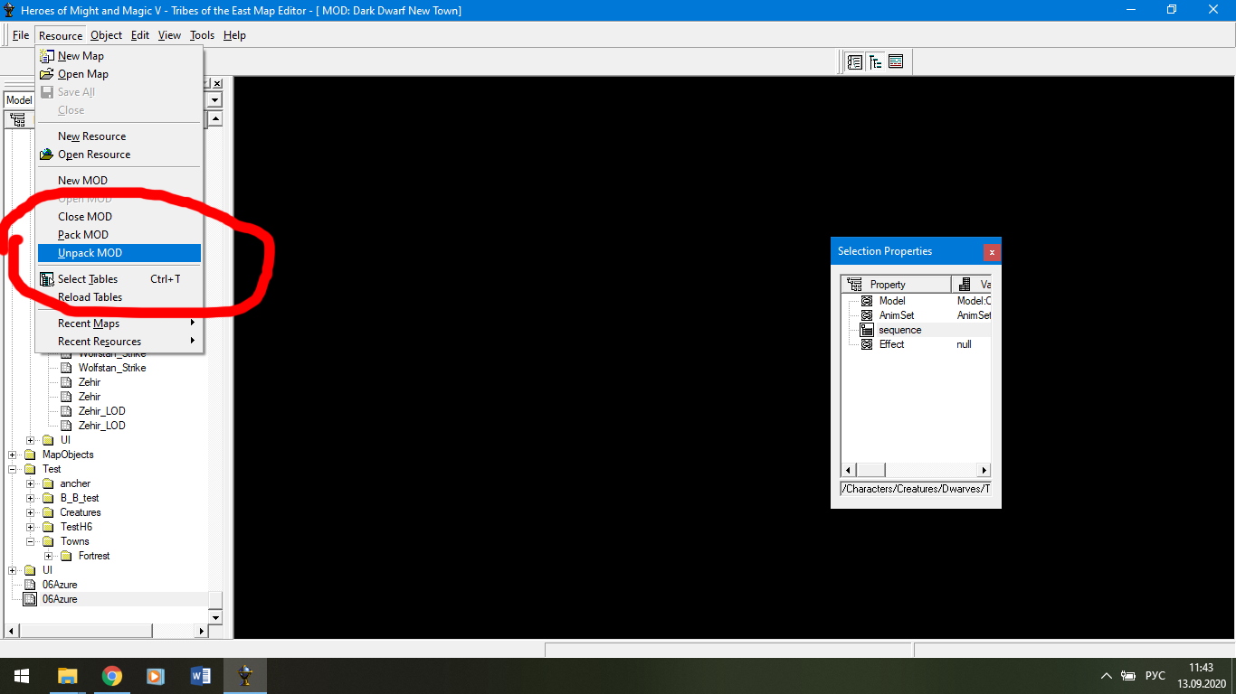This screenshot has width=1236, height=694.
Task: Open the Model combo box dropdown arrow
Action: pyautogui.click(x=214, y=100)
